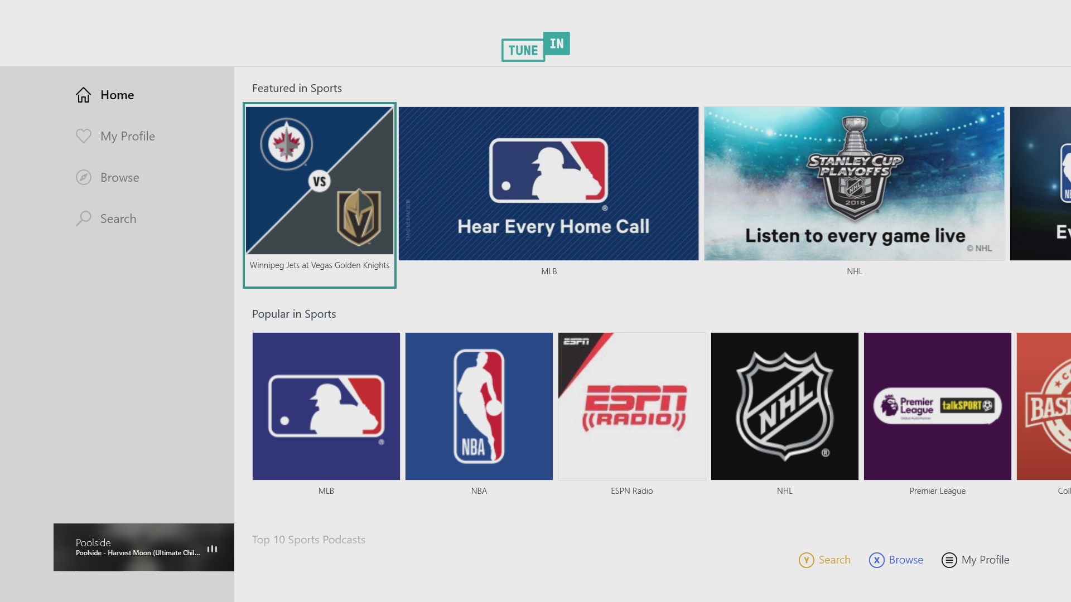The width and height of the screenshot is (1071, 602).
Task: Open Stanley Cup Playoffs NHL banner
Action: pyautogui.click(x=854, y=183)
